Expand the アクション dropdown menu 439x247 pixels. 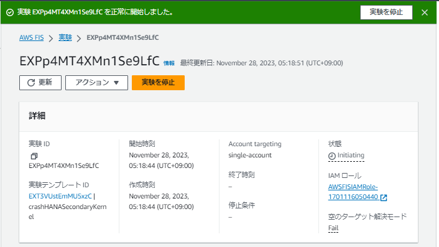tap(96, 83)
